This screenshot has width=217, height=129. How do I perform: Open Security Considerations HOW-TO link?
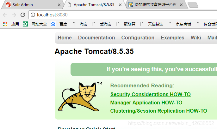pyautogui.click(x=151, y=95)
